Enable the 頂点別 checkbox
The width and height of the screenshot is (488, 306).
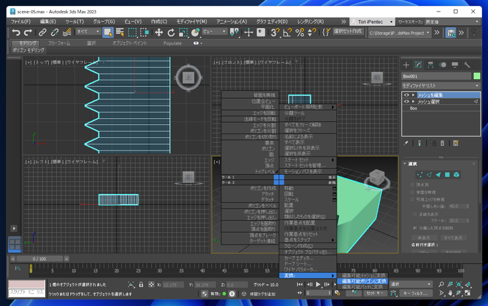(412, 185)
